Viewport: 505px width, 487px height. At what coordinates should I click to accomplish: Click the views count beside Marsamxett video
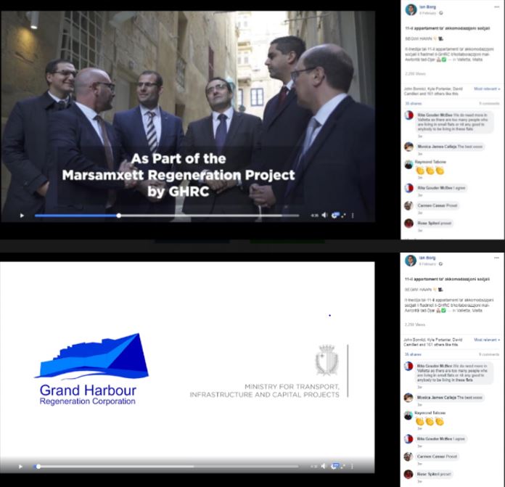[415, 74]
